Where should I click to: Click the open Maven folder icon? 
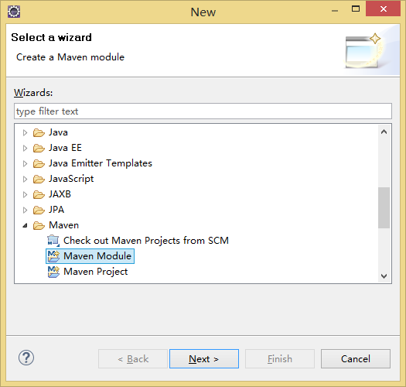pyautogui.click(x=39, y=225)
